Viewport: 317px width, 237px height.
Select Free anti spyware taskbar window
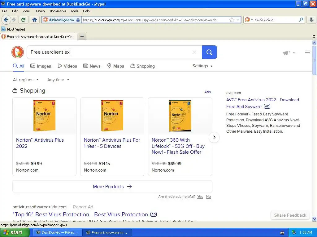pyautogui.click(x=107, y=233)
